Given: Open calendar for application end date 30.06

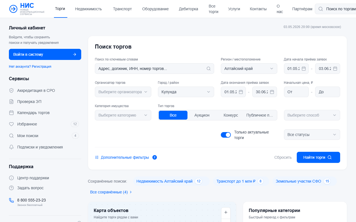Looking at the screenshot, I should point(272,92).
